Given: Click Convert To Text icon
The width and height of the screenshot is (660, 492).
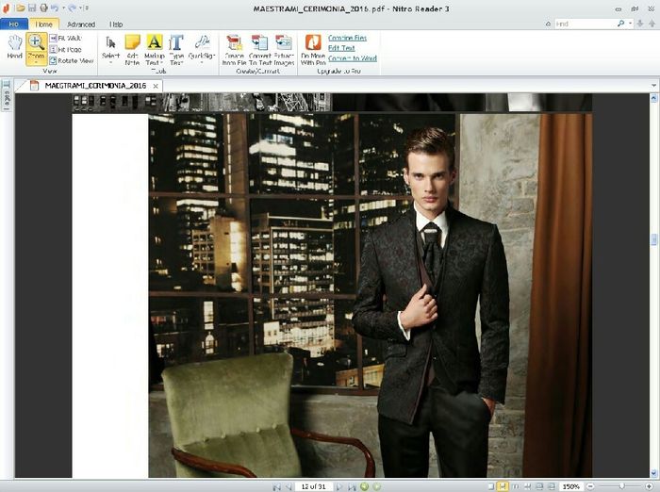Looking at the screenshot, I should pos(259,48).
